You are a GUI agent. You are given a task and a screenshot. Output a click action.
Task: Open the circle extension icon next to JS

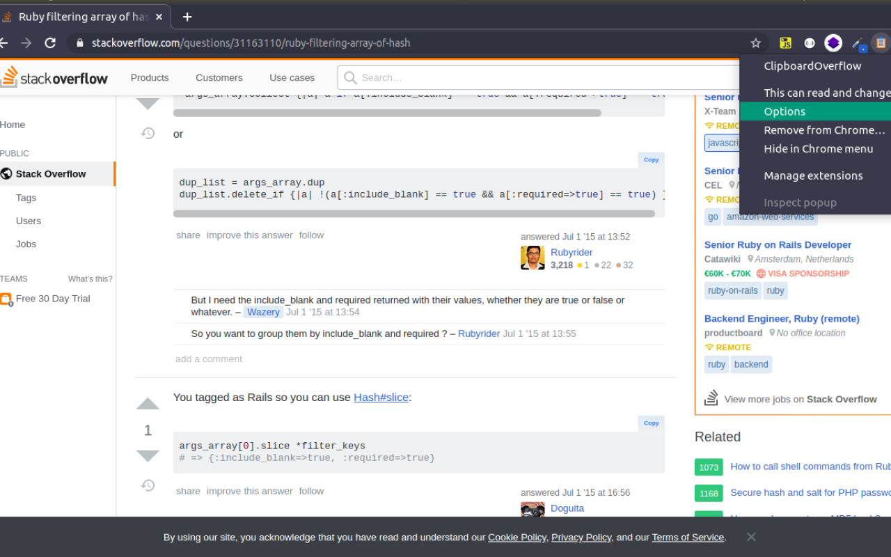810,43
